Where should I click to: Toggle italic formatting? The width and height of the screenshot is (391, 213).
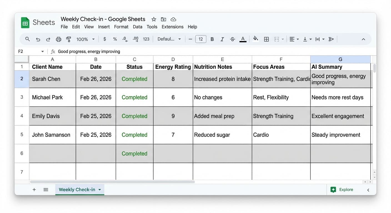222,39
